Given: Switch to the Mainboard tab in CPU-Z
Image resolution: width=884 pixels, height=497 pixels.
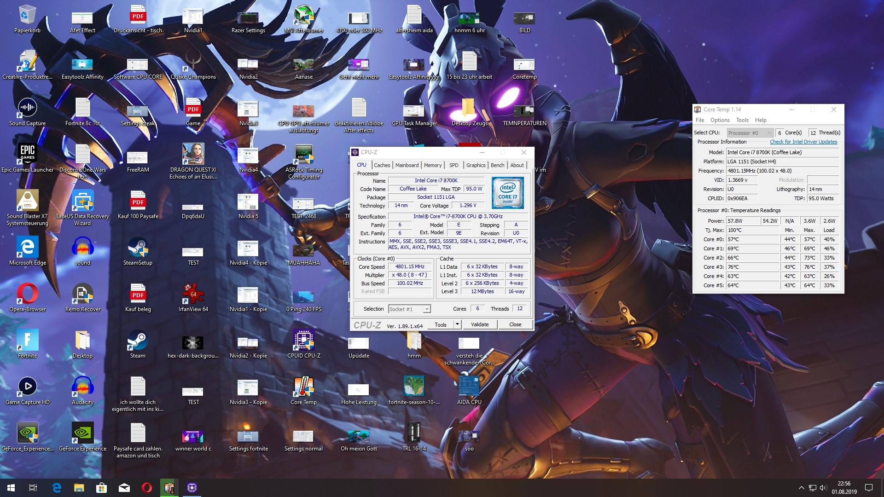Looking at the screenshot, I should point(407,165).
